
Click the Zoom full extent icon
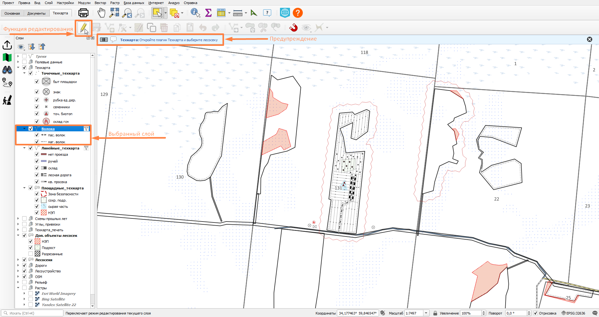[x=114, y=13]
